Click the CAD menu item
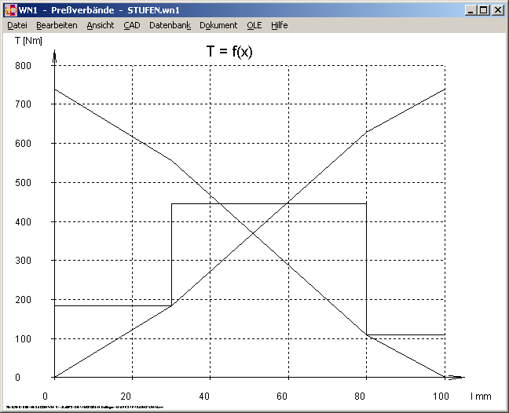 click(131, 25)
